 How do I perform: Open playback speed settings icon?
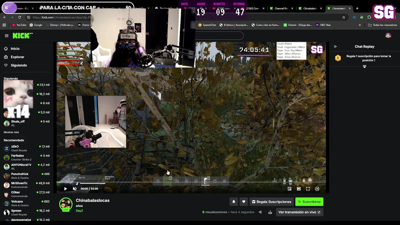[x=317, y=189]
